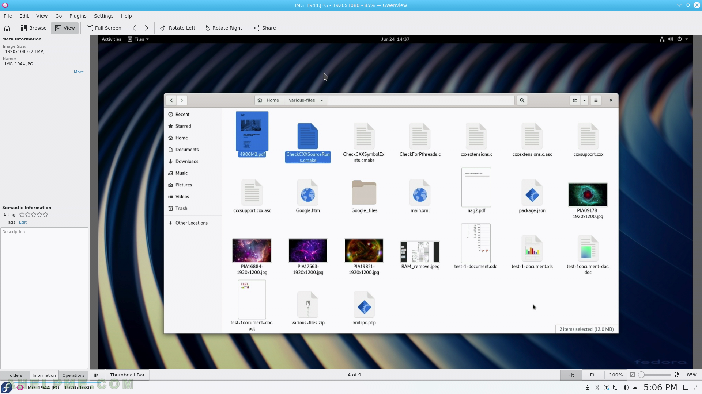Click the RAM_remove.jpeg thumbnail in pictured window
The height and width of the screenshot is (394, 702).
coord(420,252)
